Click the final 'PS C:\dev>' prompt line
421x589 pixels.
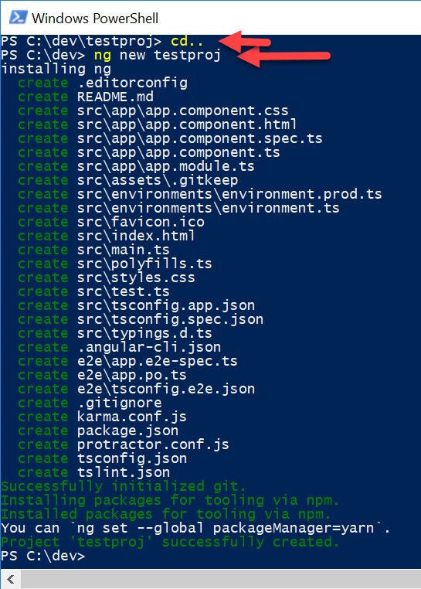coord(43,556)
